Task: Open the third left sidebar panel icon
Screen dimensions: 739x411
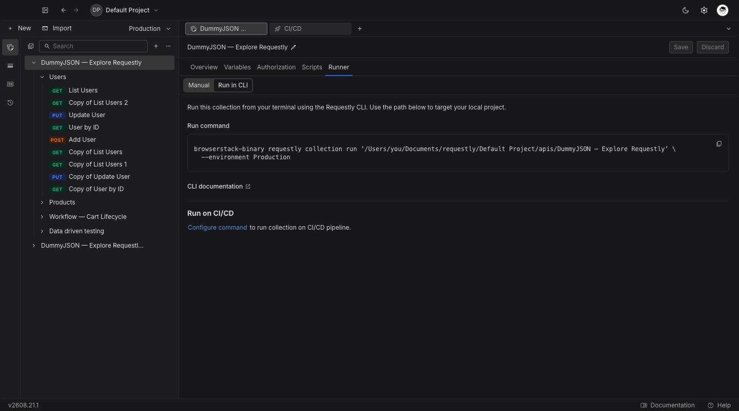Action: (10, 84)
